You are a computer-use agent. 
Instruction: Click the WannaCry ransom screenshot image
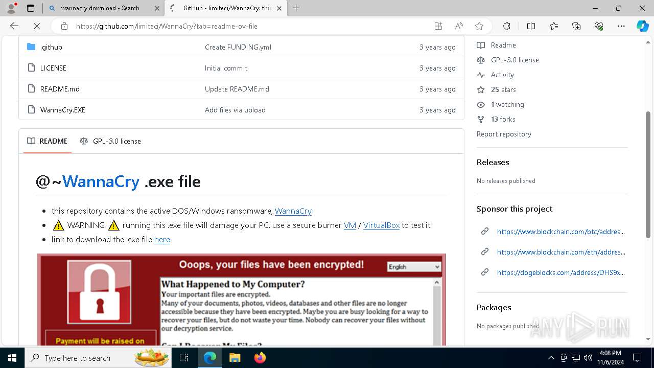tap(242, 300)
